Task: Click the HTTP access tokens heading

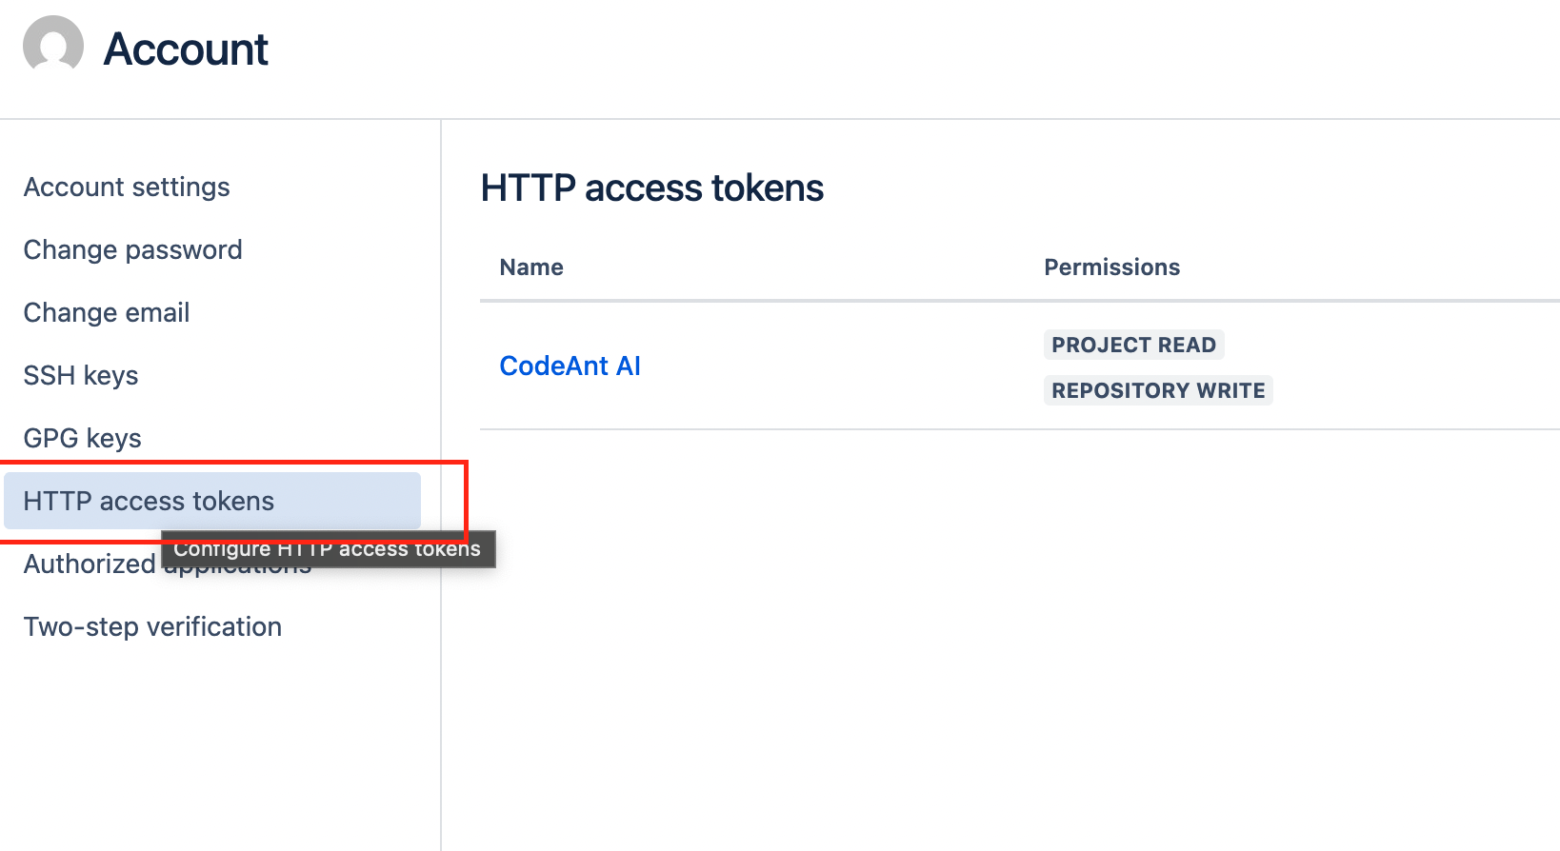Action: tap(651, 188)
